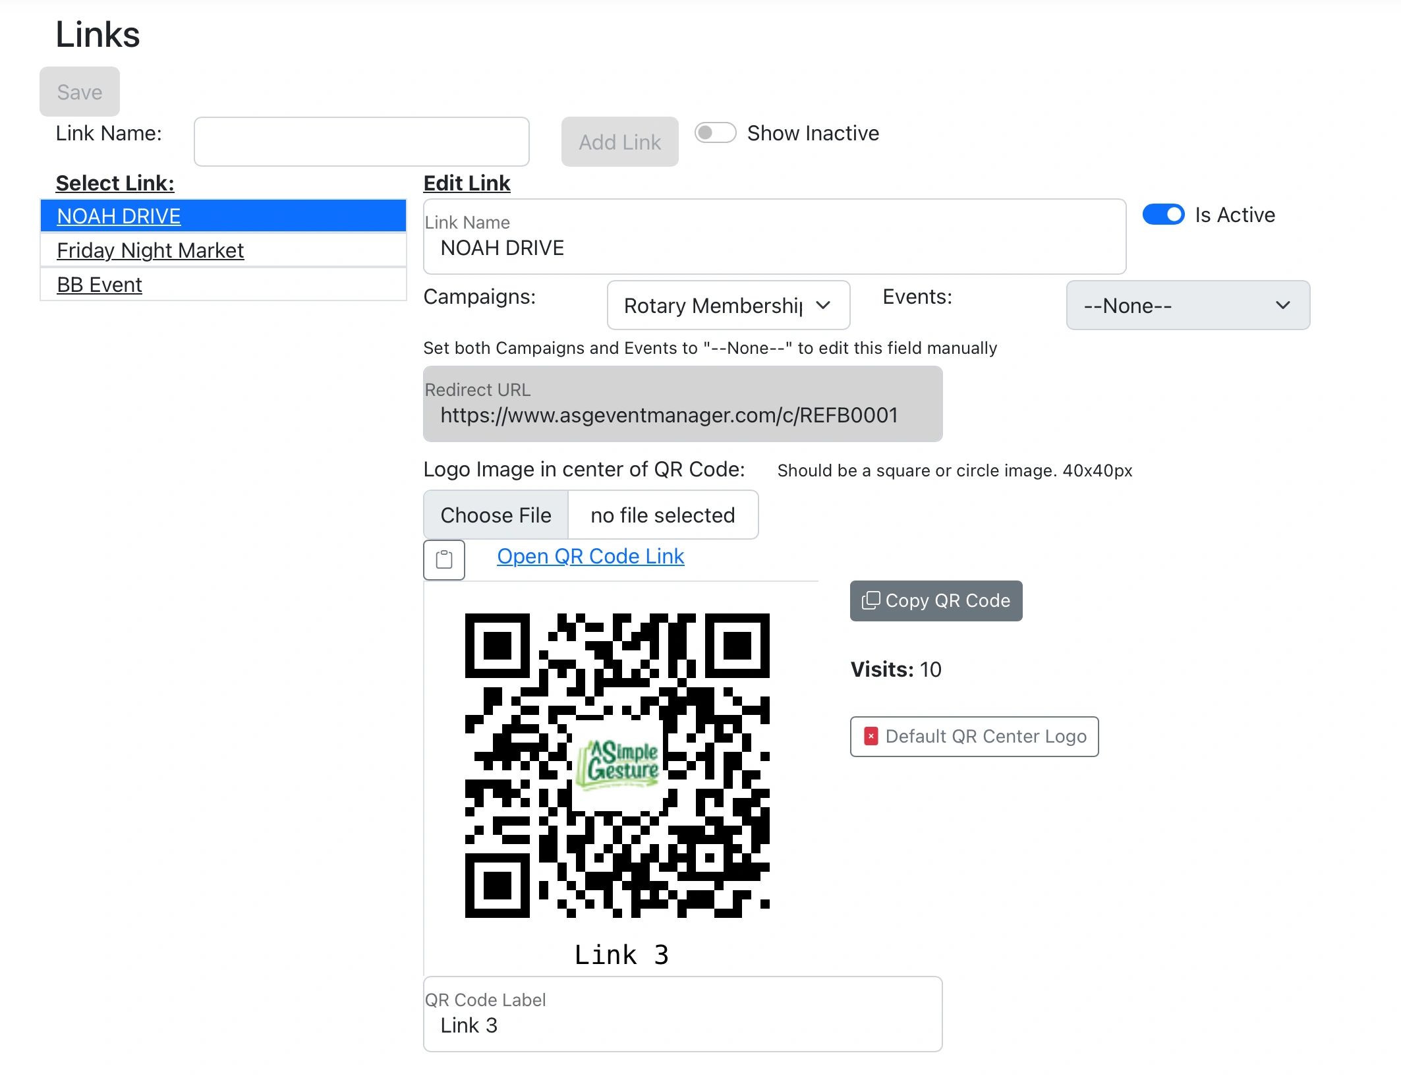Viewport: 1401px width, 1078px height.
Task: Select NOAH DRIVE in the link list
Action: [119, 216]
